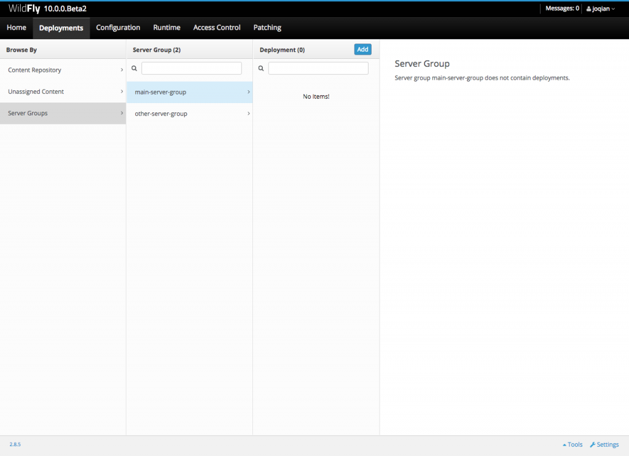Viewport: 629px width, 456px height.
Task: Focus the Deployment filter field
Action: pyautogui.click(x=319, y=69)
